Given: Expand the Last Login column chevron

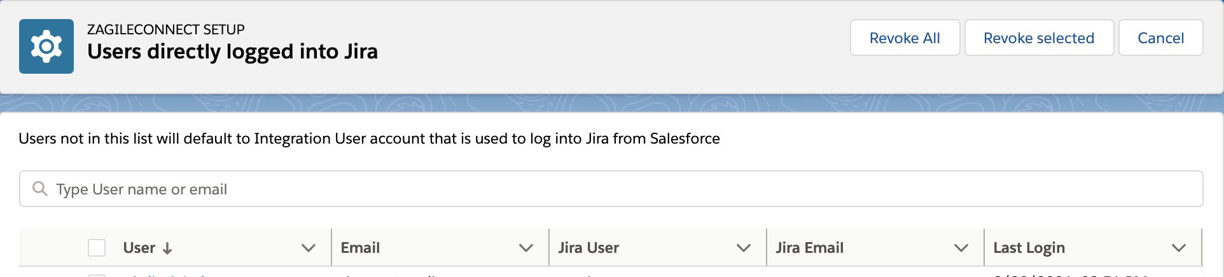Looking at the screenshot, I should tap(1179, 248).
